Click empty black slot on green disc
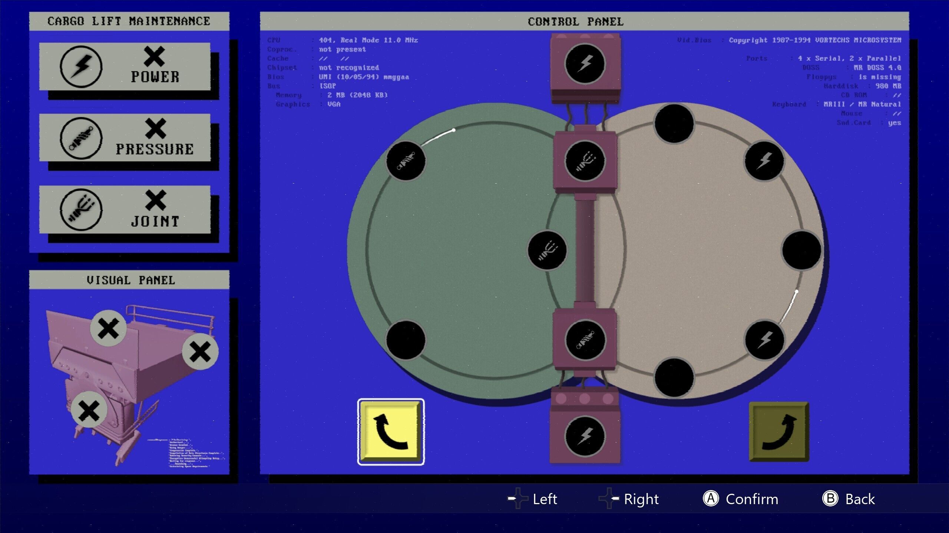Image resolution: width=949 pixels, height=533 pixels. coord(406,340)
